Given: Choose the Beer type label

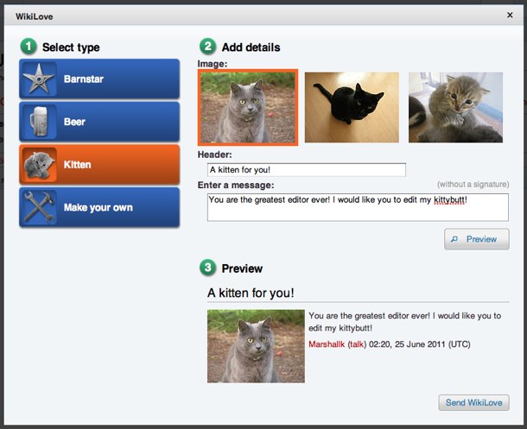Looking at the screenshot, I should click(74, 122).
